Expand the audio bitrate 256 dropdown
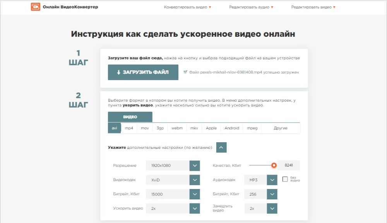 coord(272,194)
